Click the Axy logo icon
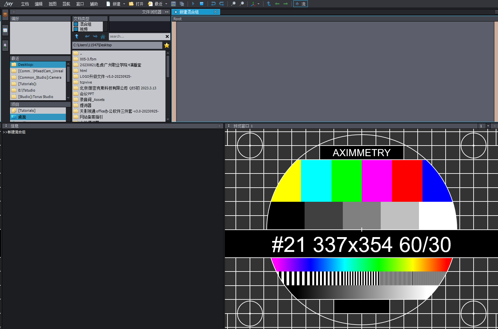Image resolution: width=498 pixels, height=329 pixels. (9, 4)
